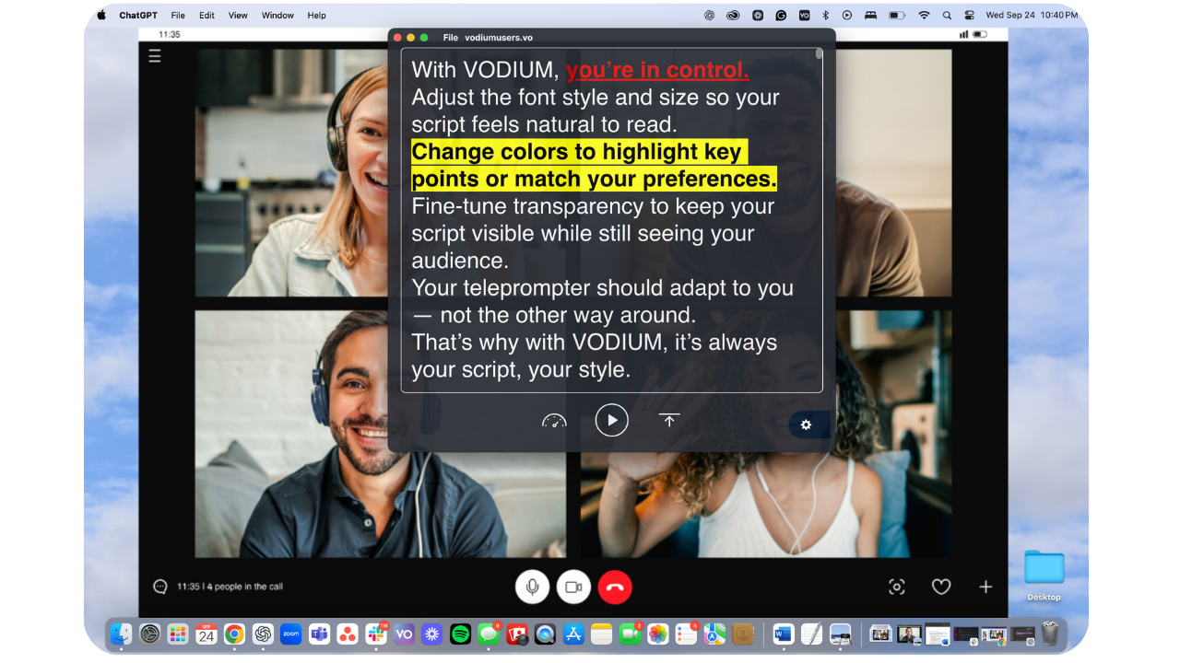The image size is (1180, 663).
Task: Open the Wi-Fi menu
Action: (924, 15)
